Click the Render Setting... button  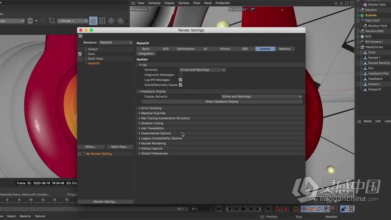[105, 201]
